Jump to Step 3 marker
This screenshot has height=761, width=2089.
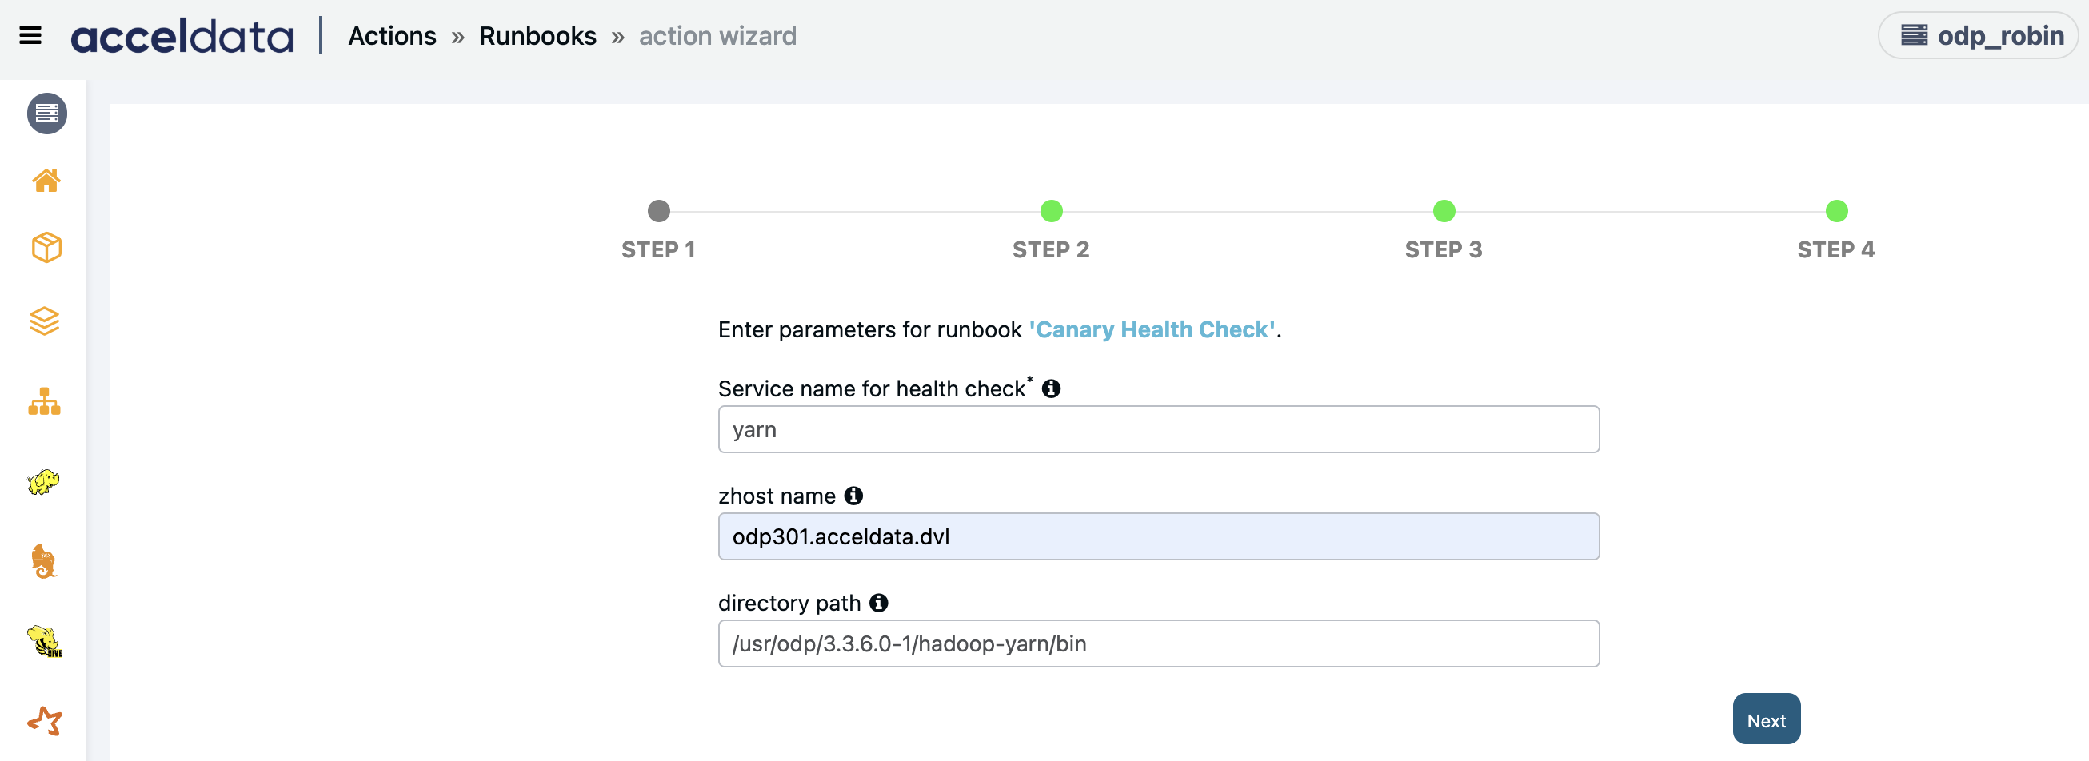(x=1444, y=212)
